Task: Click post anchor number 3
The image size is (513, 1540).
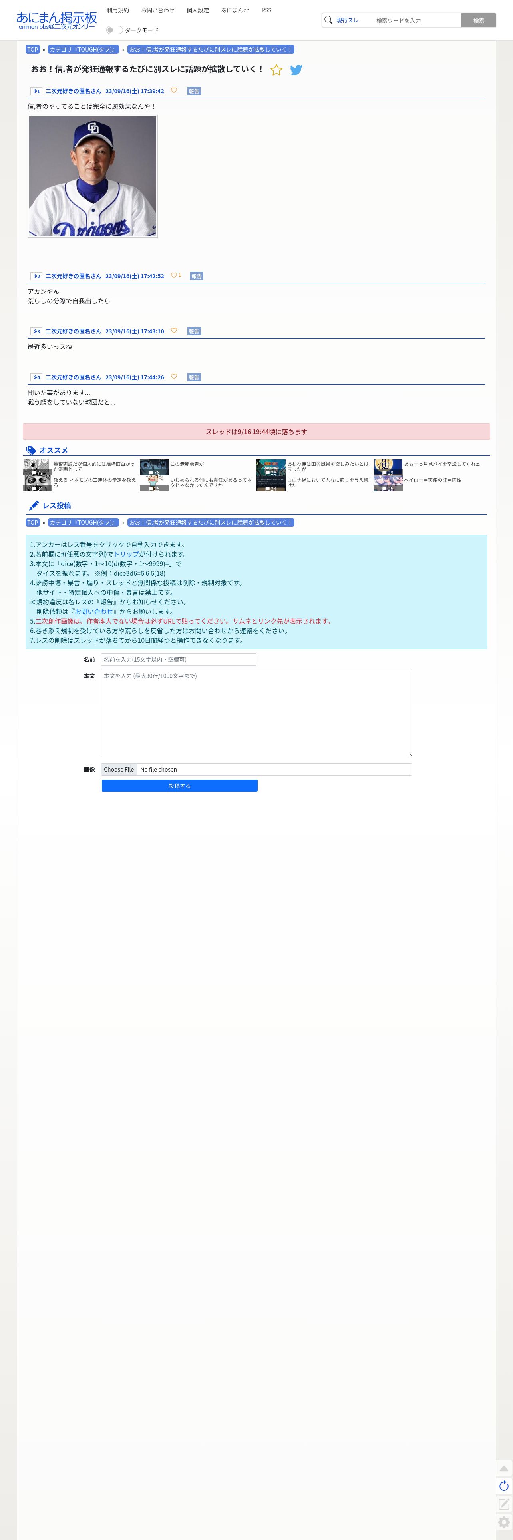Action: point(36,331)
